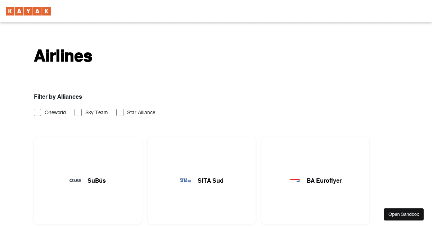Click the KAYAK logo in the header
Image resolution: width=432 pixels, height=227 pixels.
point(28,11)
